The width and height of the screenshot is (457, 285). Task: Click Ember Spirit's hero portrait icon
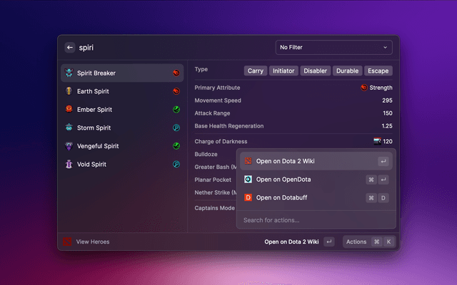(x=68, y=110)
